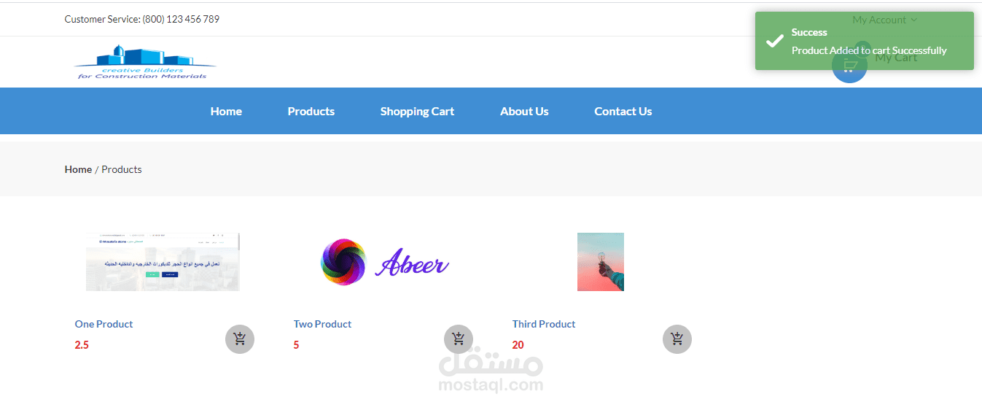Viewport: 982px width, 402px height.
Task: Open the One Product title link
Action: [104, 324]
